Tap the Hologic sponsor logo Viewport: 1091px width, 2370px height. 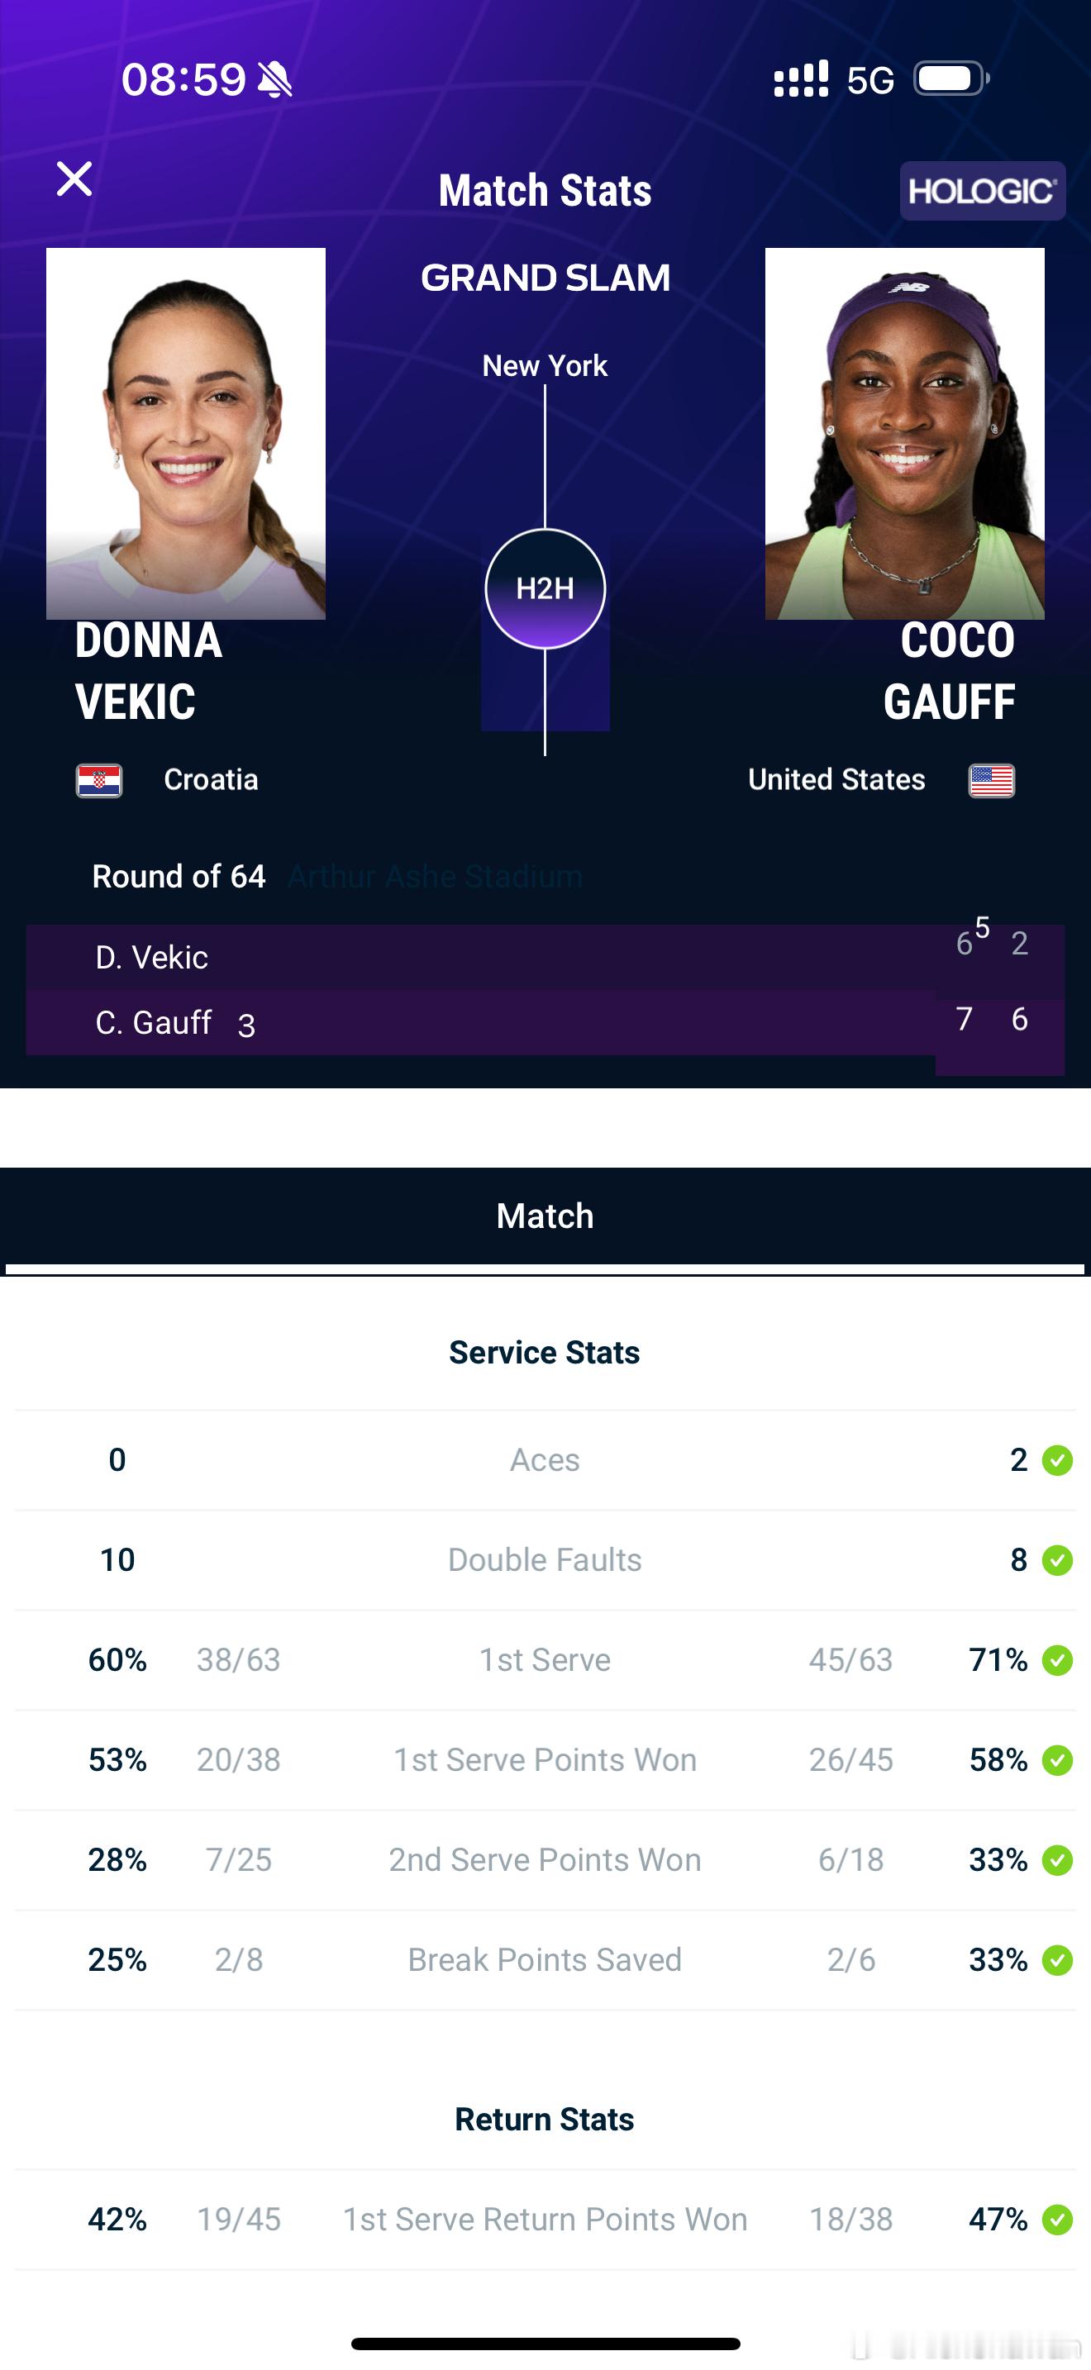tap(982, 192)
